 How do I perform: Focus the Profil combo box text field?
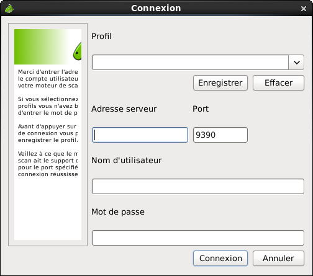point(190,62)
